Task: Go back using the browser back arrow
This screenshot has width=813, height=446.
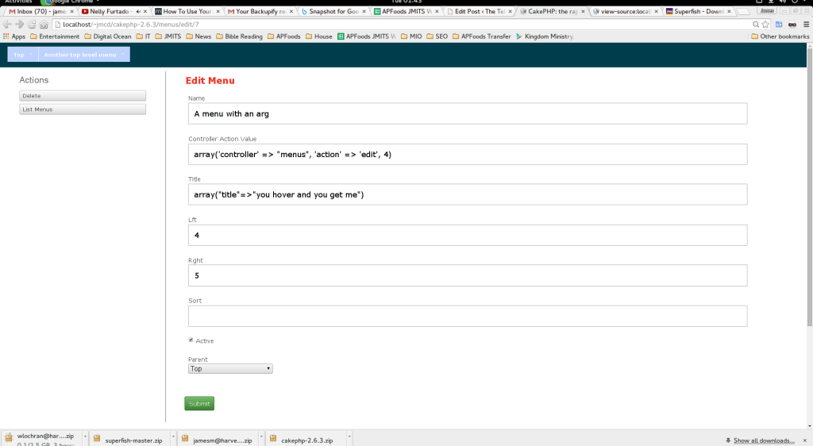Action: click(6, 25)
